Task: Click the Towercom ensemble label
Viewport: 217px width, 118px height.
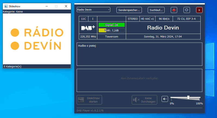Action: coord(111,37)
